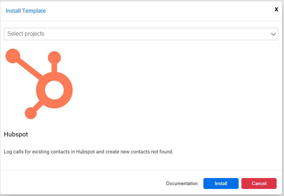Click the Hubspot logo image
The height and width of the screenshot is (196, 284).
tap(39, 84)
